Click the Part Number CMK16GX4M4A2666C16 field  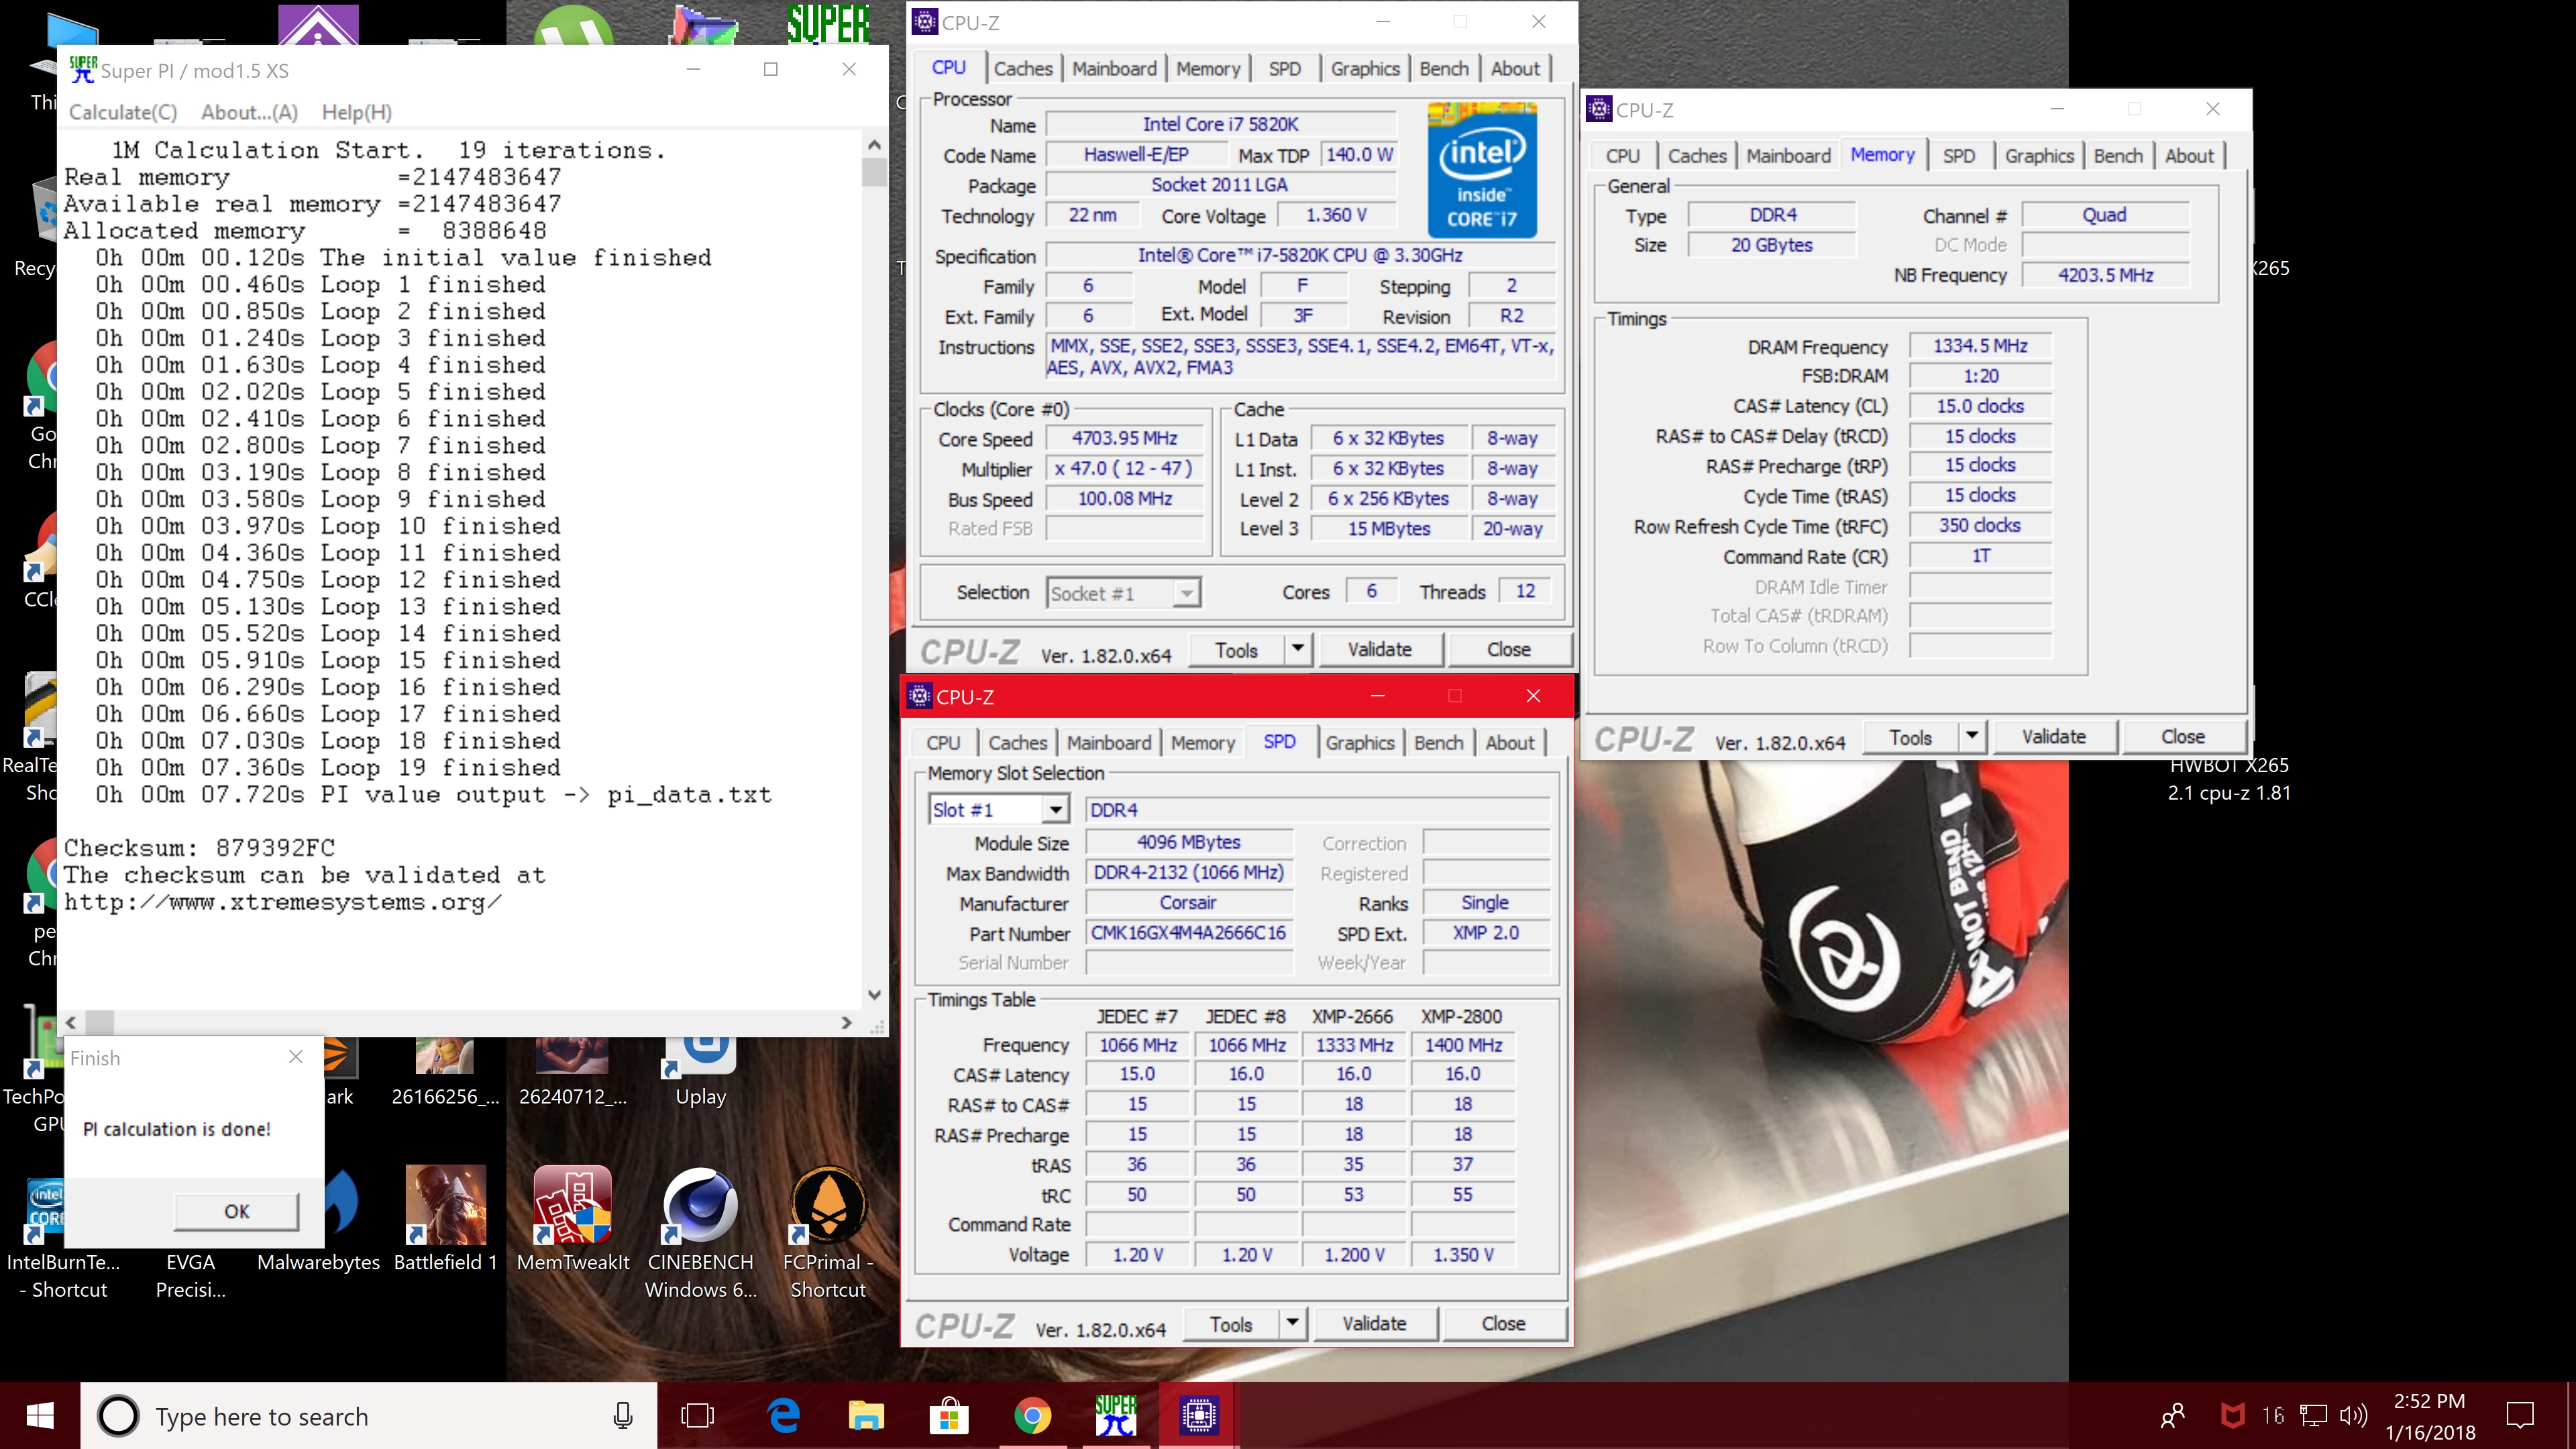tap(1188, 933)
